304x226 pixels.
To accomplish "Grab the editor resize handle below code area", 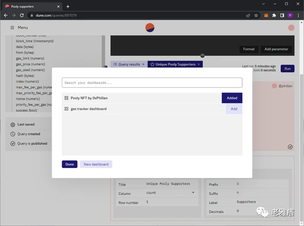I will click(202, 56).
